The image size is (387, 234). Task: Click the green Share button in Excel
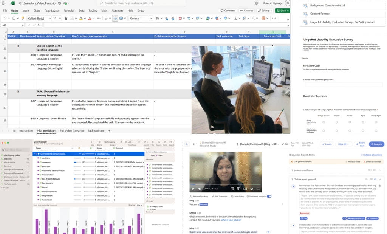[x=283, y=11]
